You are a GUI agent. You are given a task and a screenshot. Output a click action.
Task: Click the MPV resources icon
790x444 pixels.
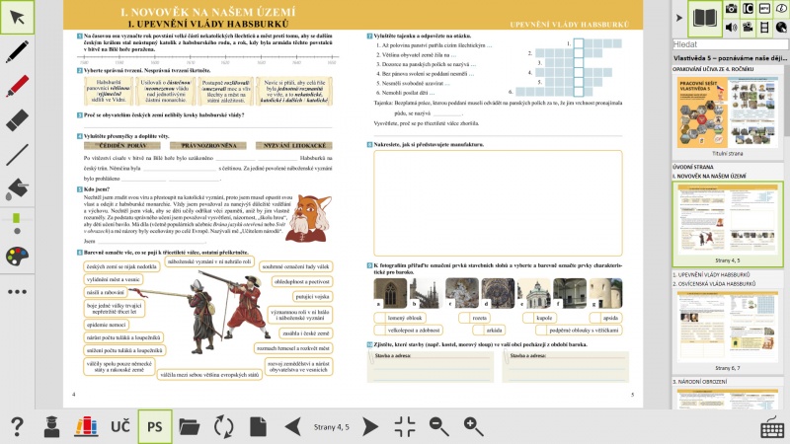764,9
